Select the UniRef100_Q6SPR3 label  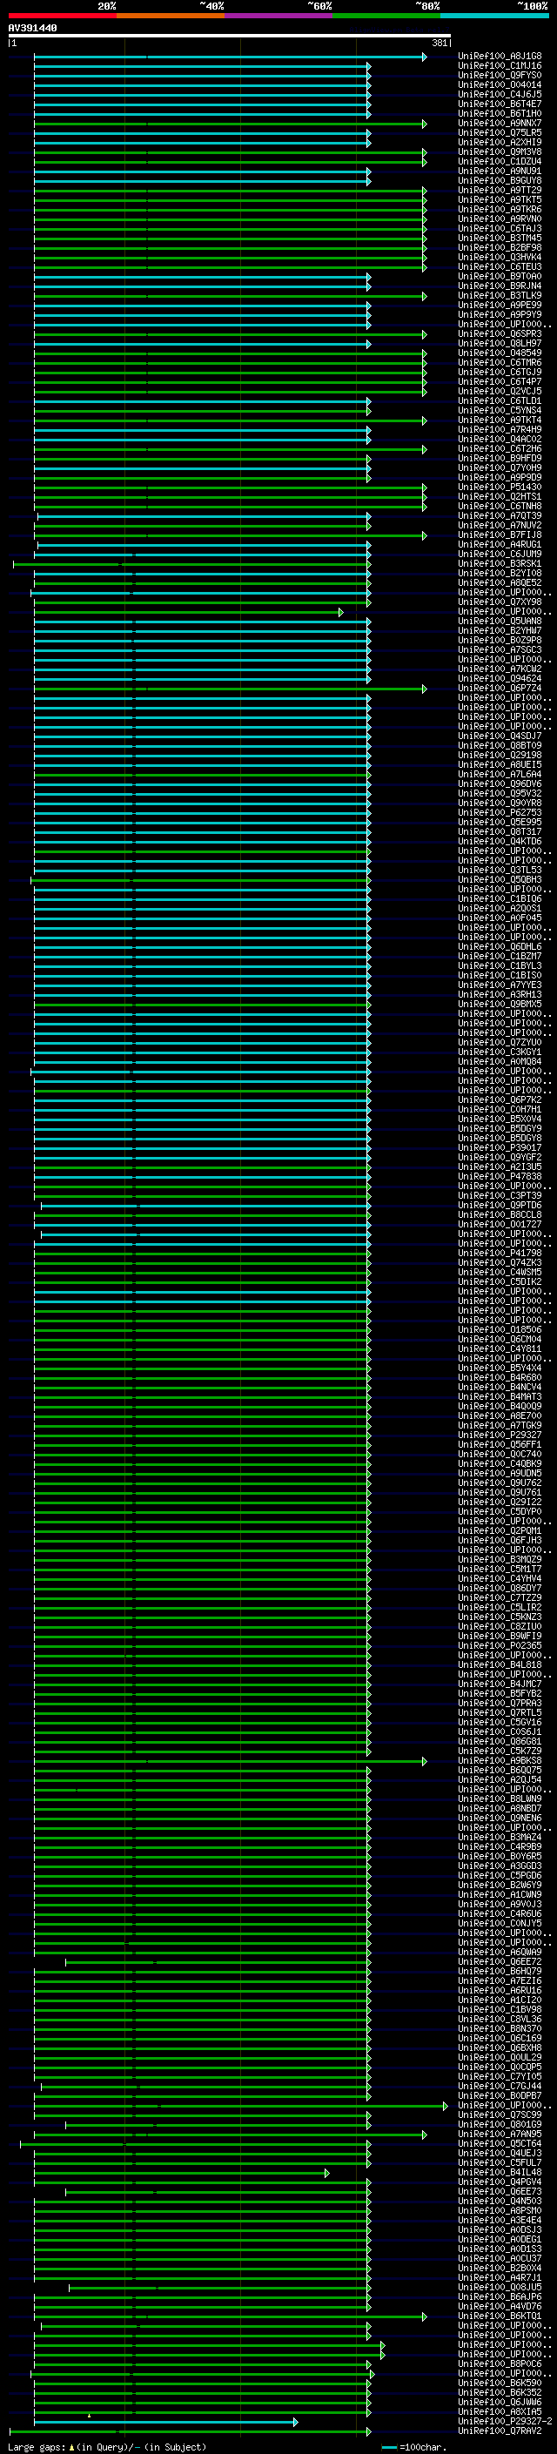pos(500,334)
